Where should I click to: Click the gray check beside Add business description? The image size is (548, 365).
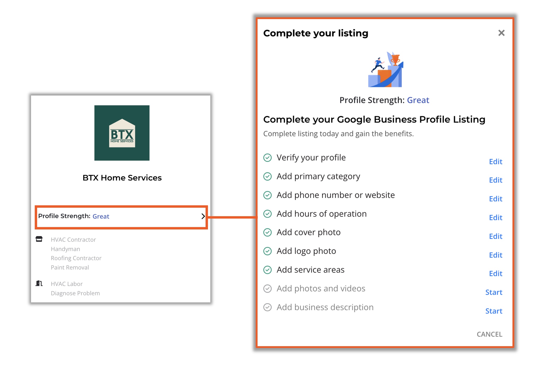267,307
